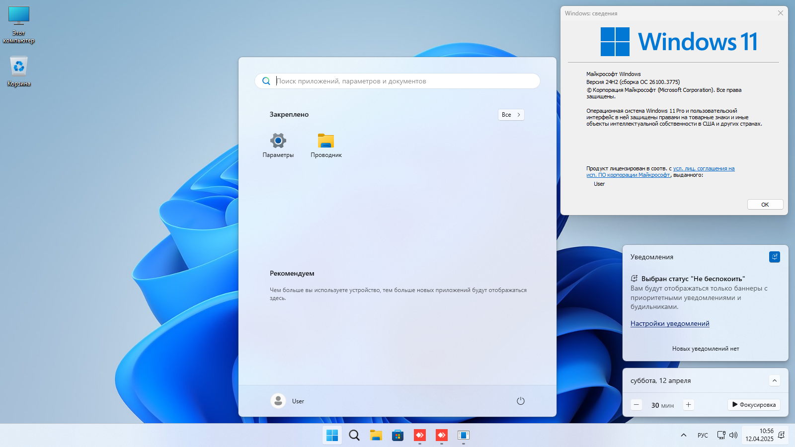Open taskbar Search magnifier
The image size is (795, 447).
[354, 435]
